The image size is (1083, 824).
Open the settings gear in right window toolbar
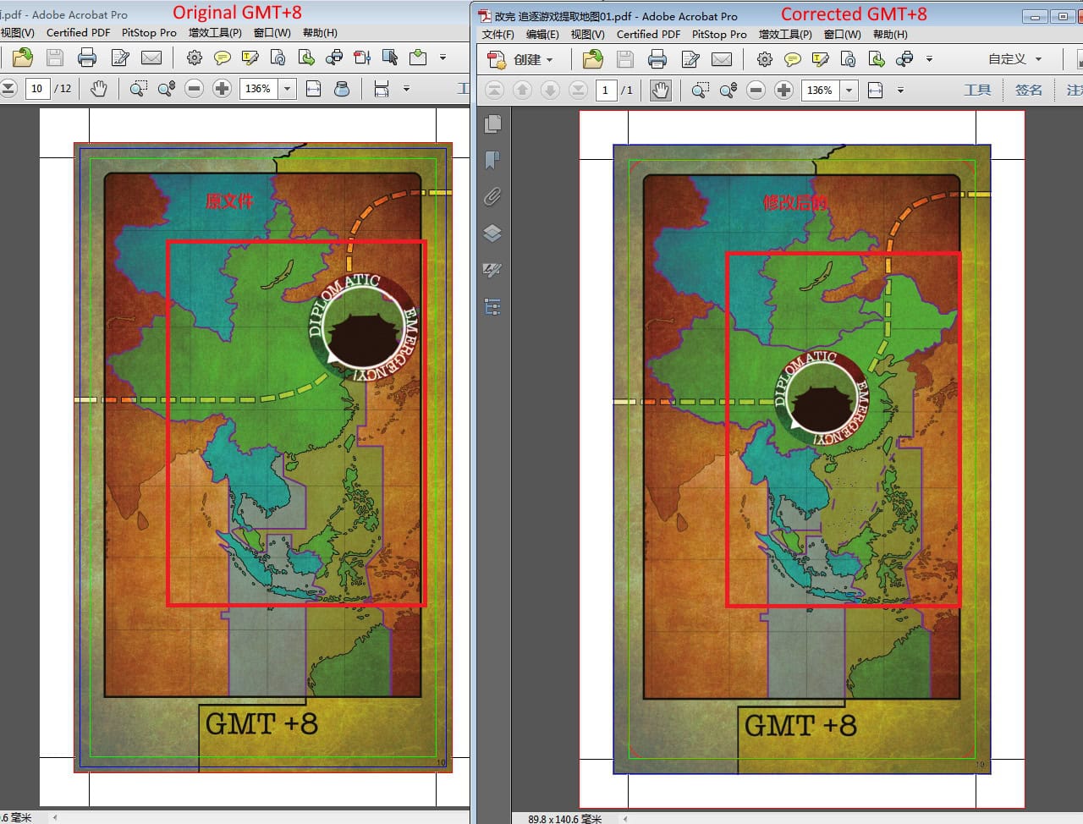[765, 59]
